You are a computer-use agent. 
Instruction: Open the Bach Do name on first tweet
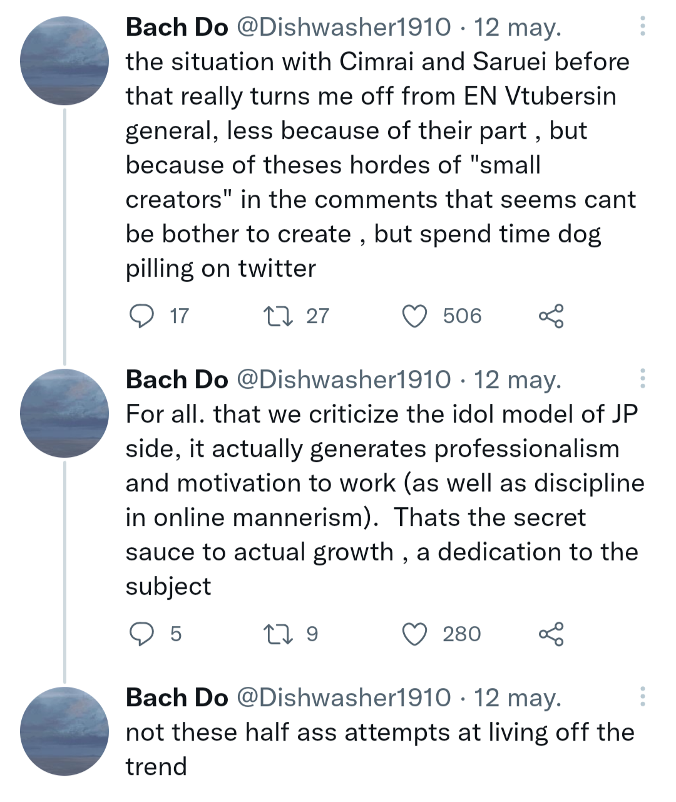tap(177, 28)
